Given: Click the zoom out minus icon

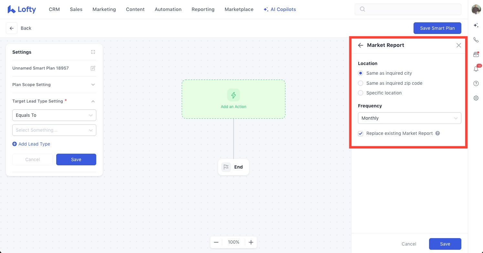Looking at the screenshot, I should 216,242.
